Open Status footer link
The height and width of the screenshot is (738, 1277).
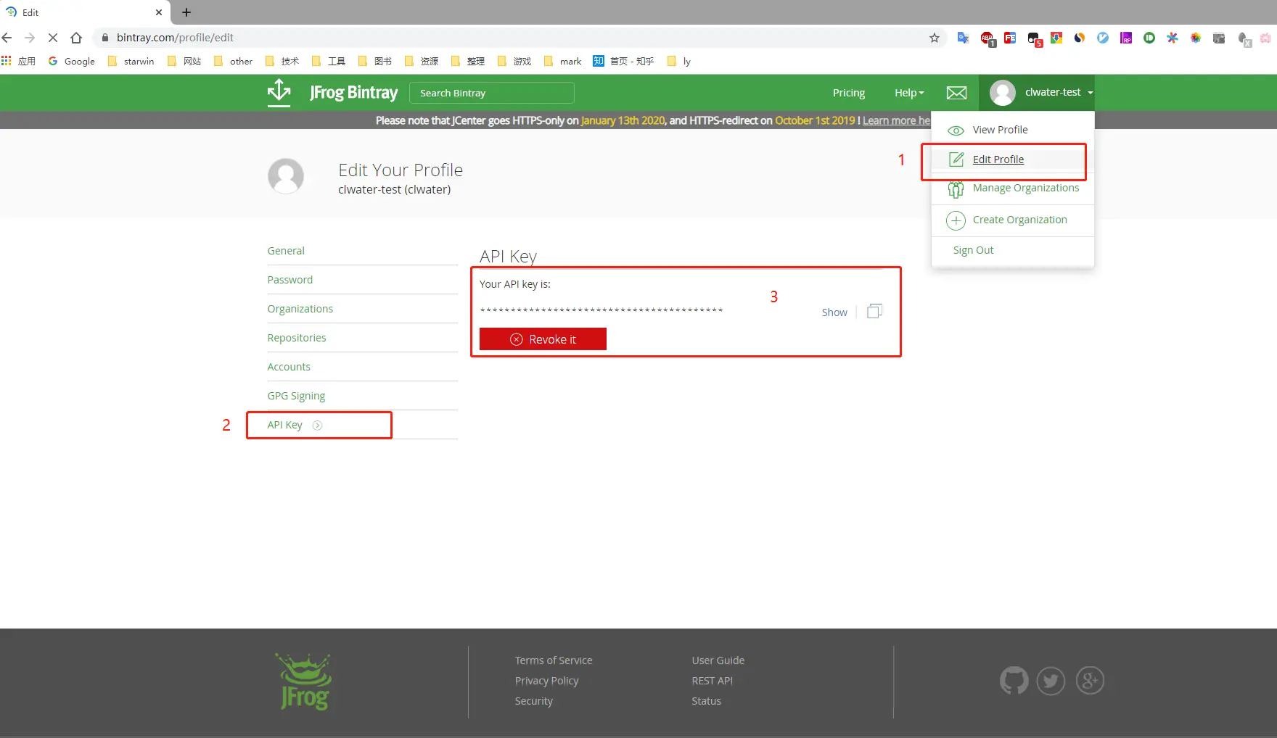point(706,701)
